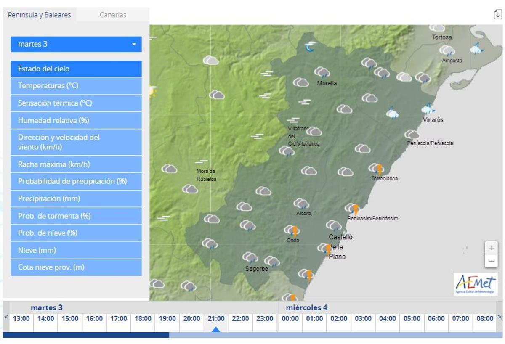505x344 pixels.
Task: Click the AEMet logo on the map
Action: (x=476, y=283)
